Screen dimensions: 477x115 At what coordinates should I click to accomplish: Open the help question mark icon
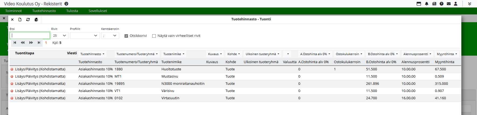(x=441, y=4)
